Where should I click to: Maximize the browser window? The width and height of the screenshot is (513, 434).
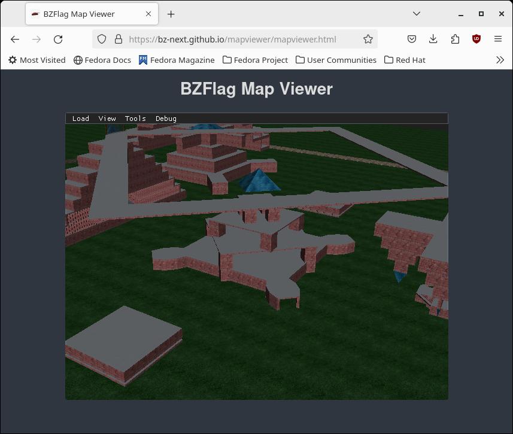tap(481, 14)
